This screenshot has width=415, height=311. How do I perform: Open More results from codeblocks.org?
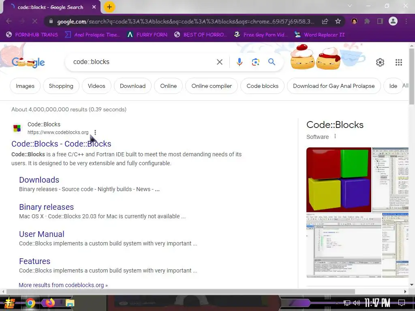click(63, 285)
